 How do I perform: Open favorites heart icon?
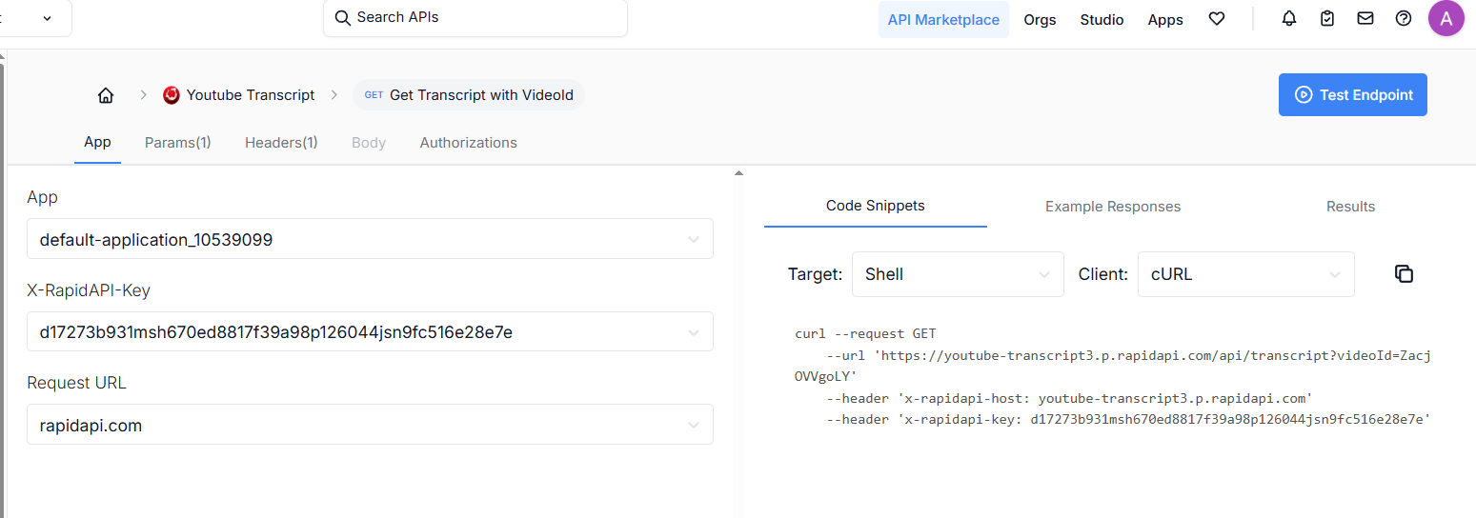click(x=1217, y=19)
